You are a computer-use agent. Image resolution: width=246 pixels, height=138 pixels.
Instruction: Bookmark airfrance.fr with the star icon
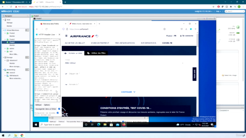tap(165, 29)
